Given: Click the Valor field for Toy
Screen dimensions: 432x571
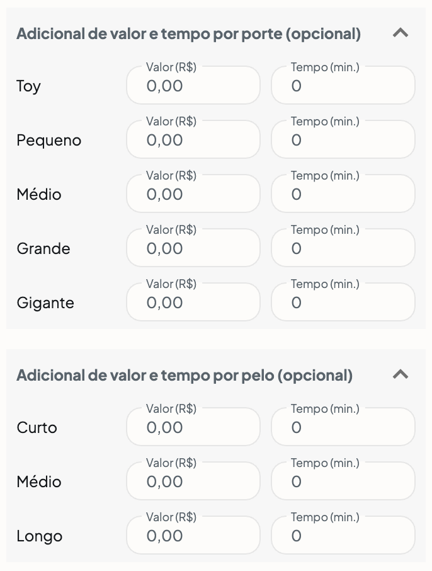Looking at the screenshot, I should (193, 86).
